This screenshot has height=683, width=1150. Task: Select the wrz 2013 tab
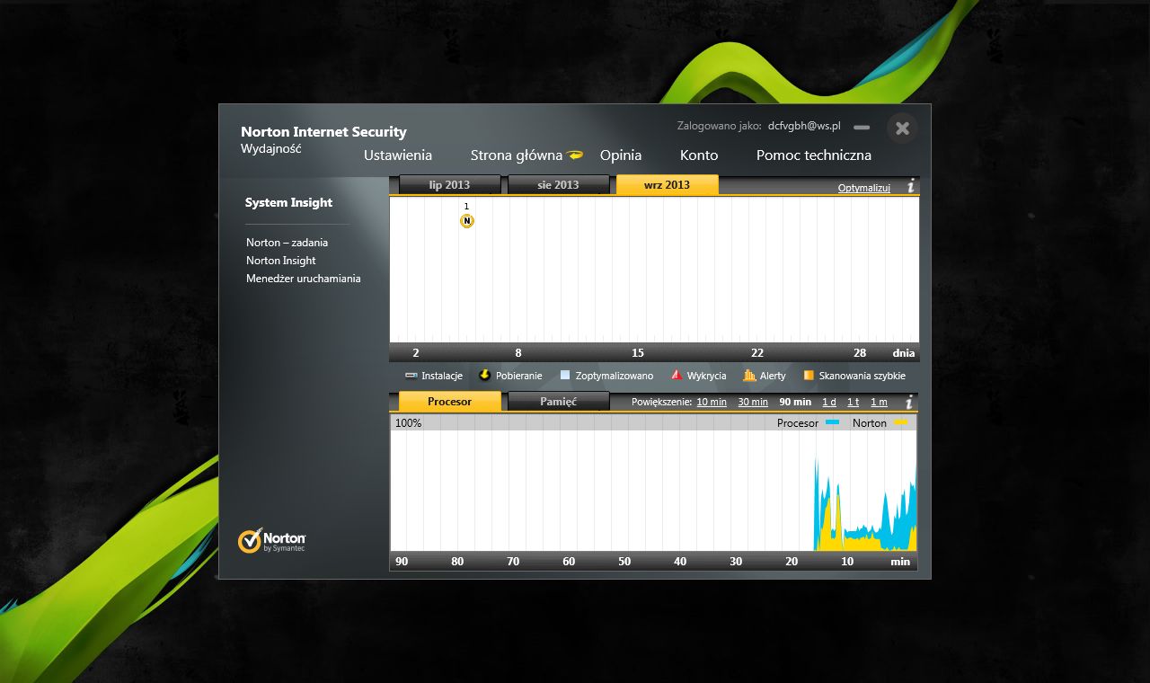tap(667, 185)
